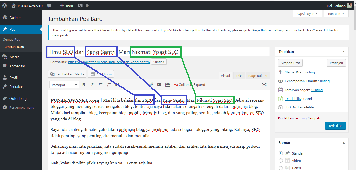Click the WordPress logo in admin bar
Screen dimensions: 356x170
(x=4, y=6)
